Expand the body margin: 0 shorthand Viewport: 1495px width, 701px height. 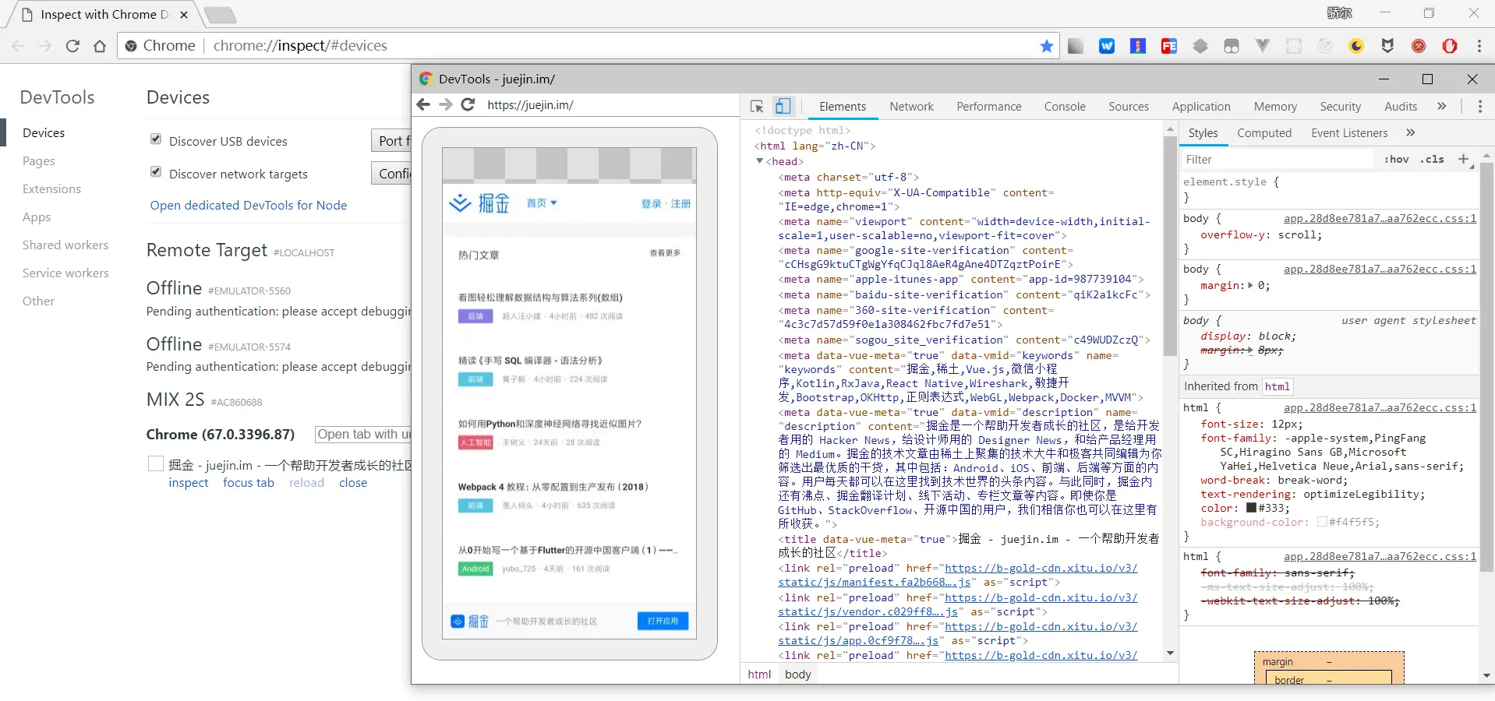1250,286
